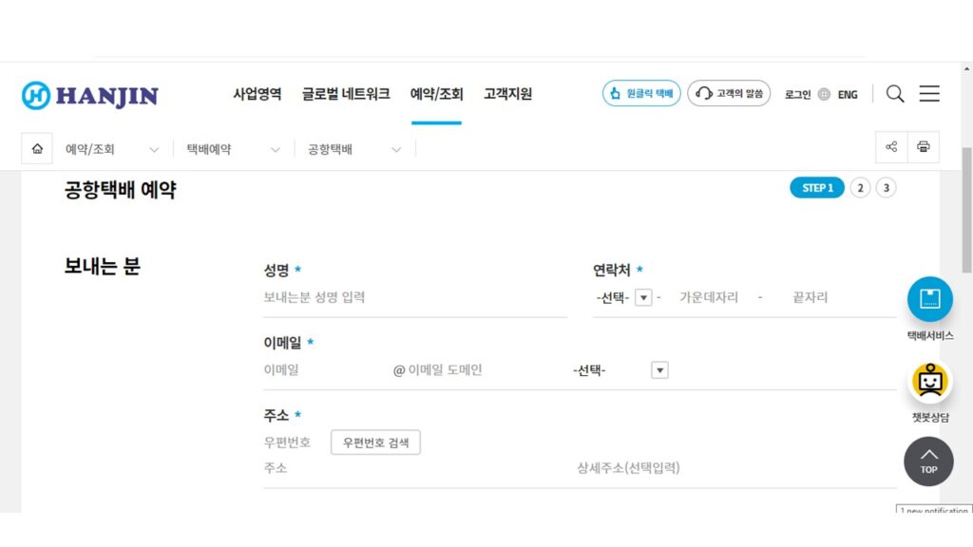Click the 이메일 field label

(282, 342)
